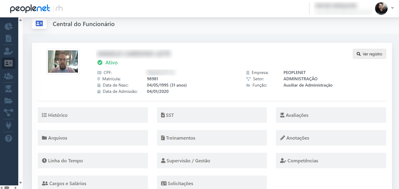Open the org chart sidebar icon
Viewport: 399px width, 189px height.
pyautogui.click(x=8, y=113)
